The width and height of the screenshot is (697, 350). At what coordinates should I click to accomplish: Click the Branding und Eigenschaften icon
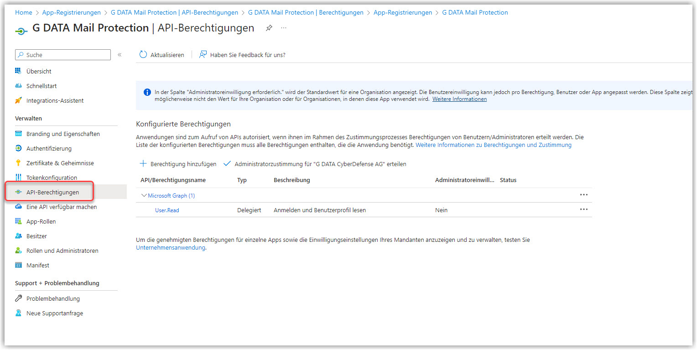18,134
